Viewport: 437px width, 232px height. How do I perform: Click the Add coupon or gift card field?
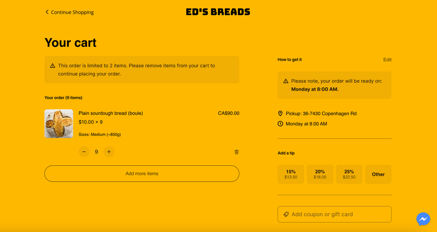339,214
